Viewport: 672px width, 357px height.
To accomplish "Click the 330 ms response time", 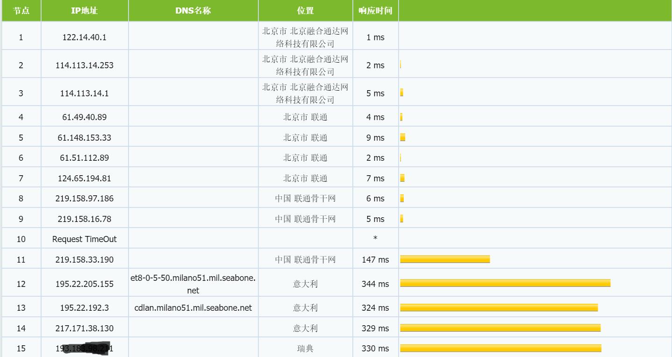I will 375,349.
